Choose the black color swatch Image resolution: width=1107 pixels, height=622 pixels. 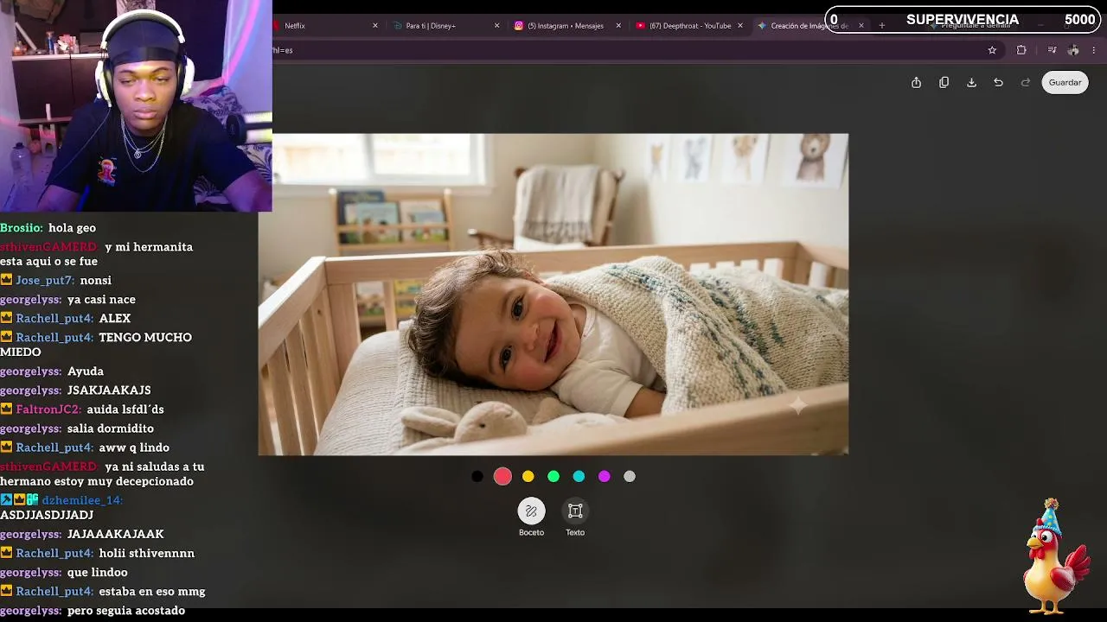[477, 476]
